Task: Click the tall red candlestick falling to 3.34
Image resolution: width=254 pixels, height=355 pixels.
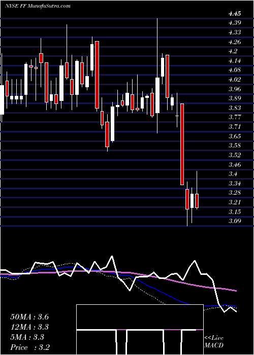Action: 182,144
